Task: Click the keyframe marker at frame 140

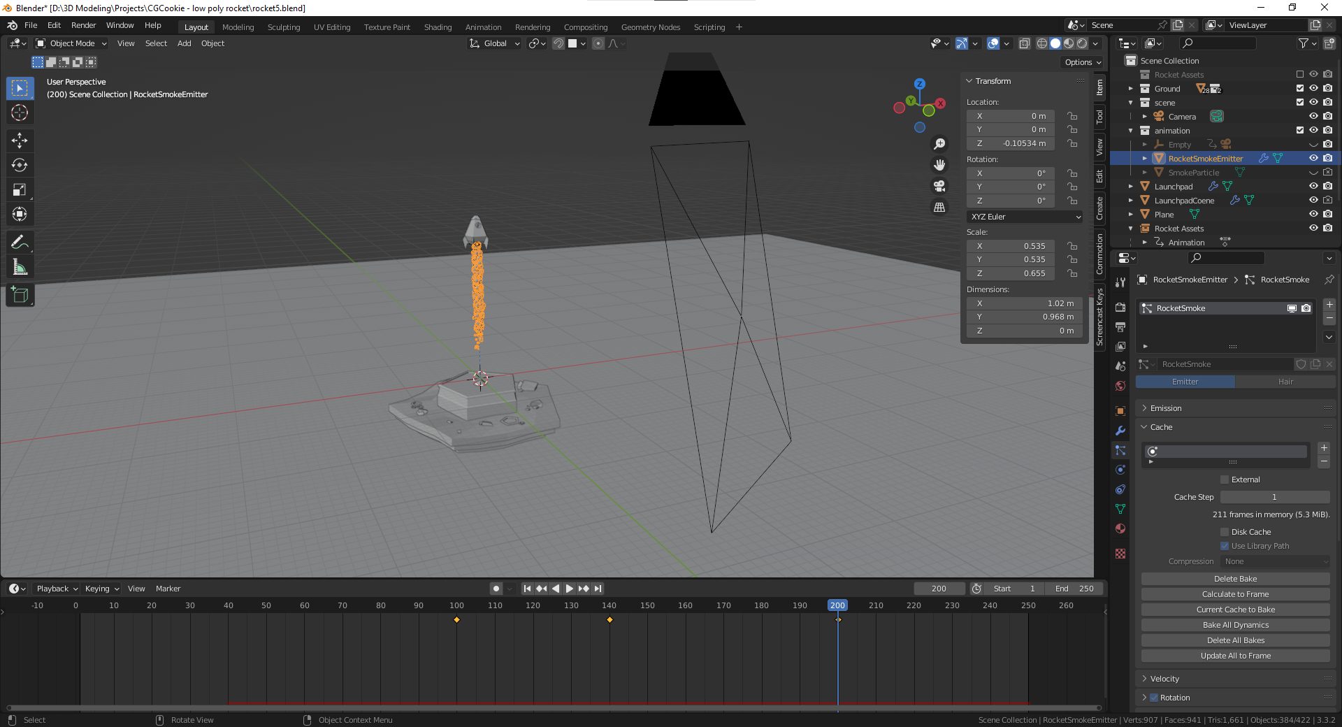Action: [x=609, y=620]
